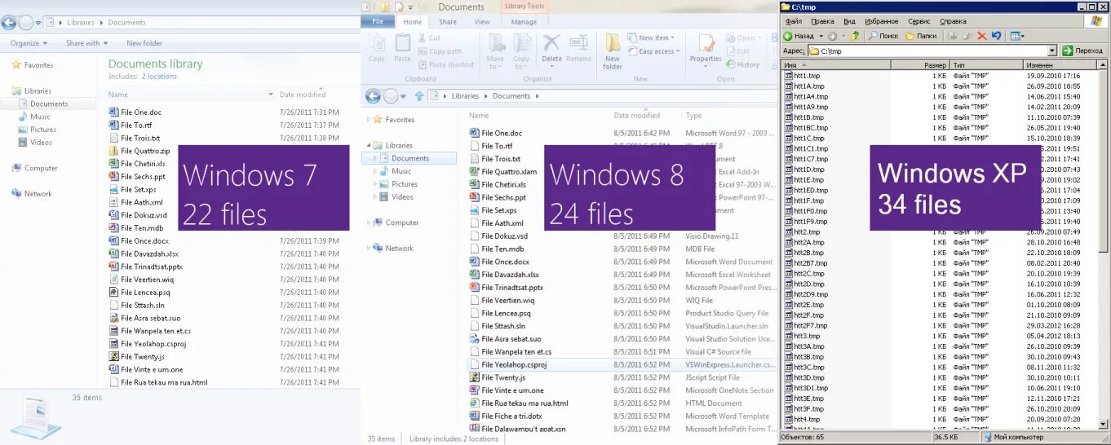The width and height of the screenshot is (1111, 445).
Task: Click the Up arrow in the Windows 8 address bar
Action: [x=419, y=96]
